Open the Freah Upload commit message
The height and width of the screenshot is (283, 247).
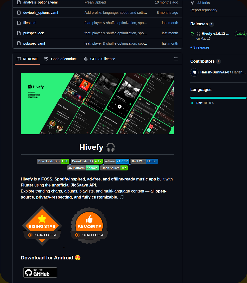pos(95,2)
